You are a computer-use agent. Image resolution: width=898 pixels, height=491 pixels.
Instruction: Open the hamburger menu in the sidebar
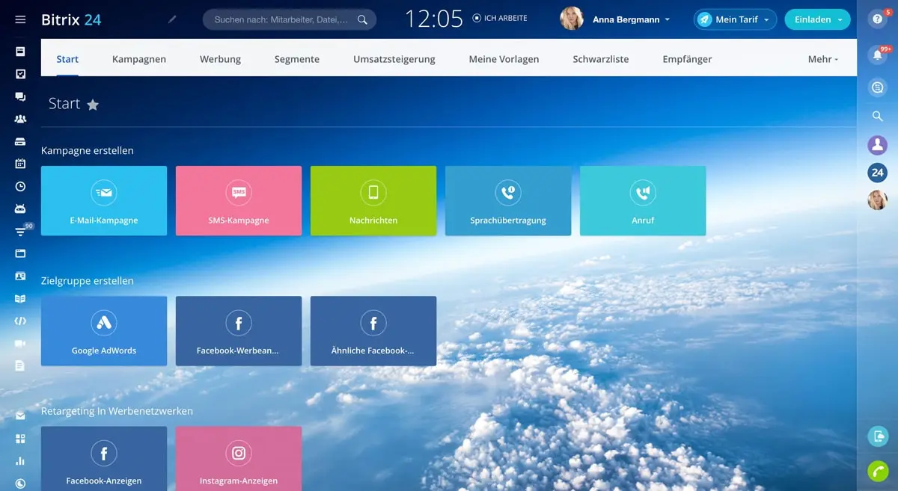tap(20, 19)
